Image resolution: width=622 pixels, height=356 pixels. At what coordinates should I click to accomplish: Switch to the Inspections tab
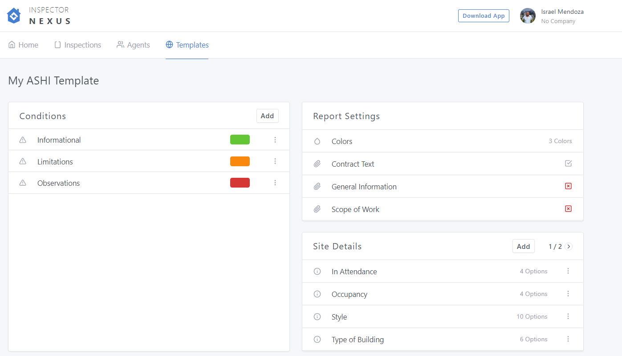pos(78,45)
